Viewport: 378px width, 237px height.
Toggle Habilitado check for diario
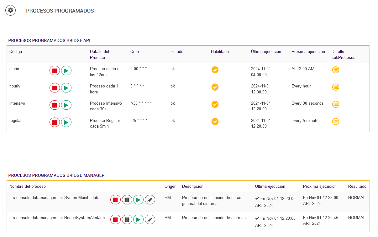point(215,70)
